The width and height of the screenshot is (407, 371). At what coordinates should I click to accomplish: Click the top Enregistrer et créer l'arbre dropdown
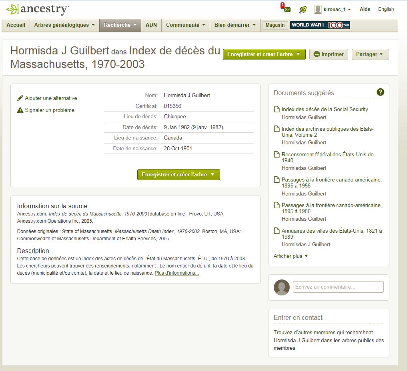pyautogui.click(x=264, y=54)
